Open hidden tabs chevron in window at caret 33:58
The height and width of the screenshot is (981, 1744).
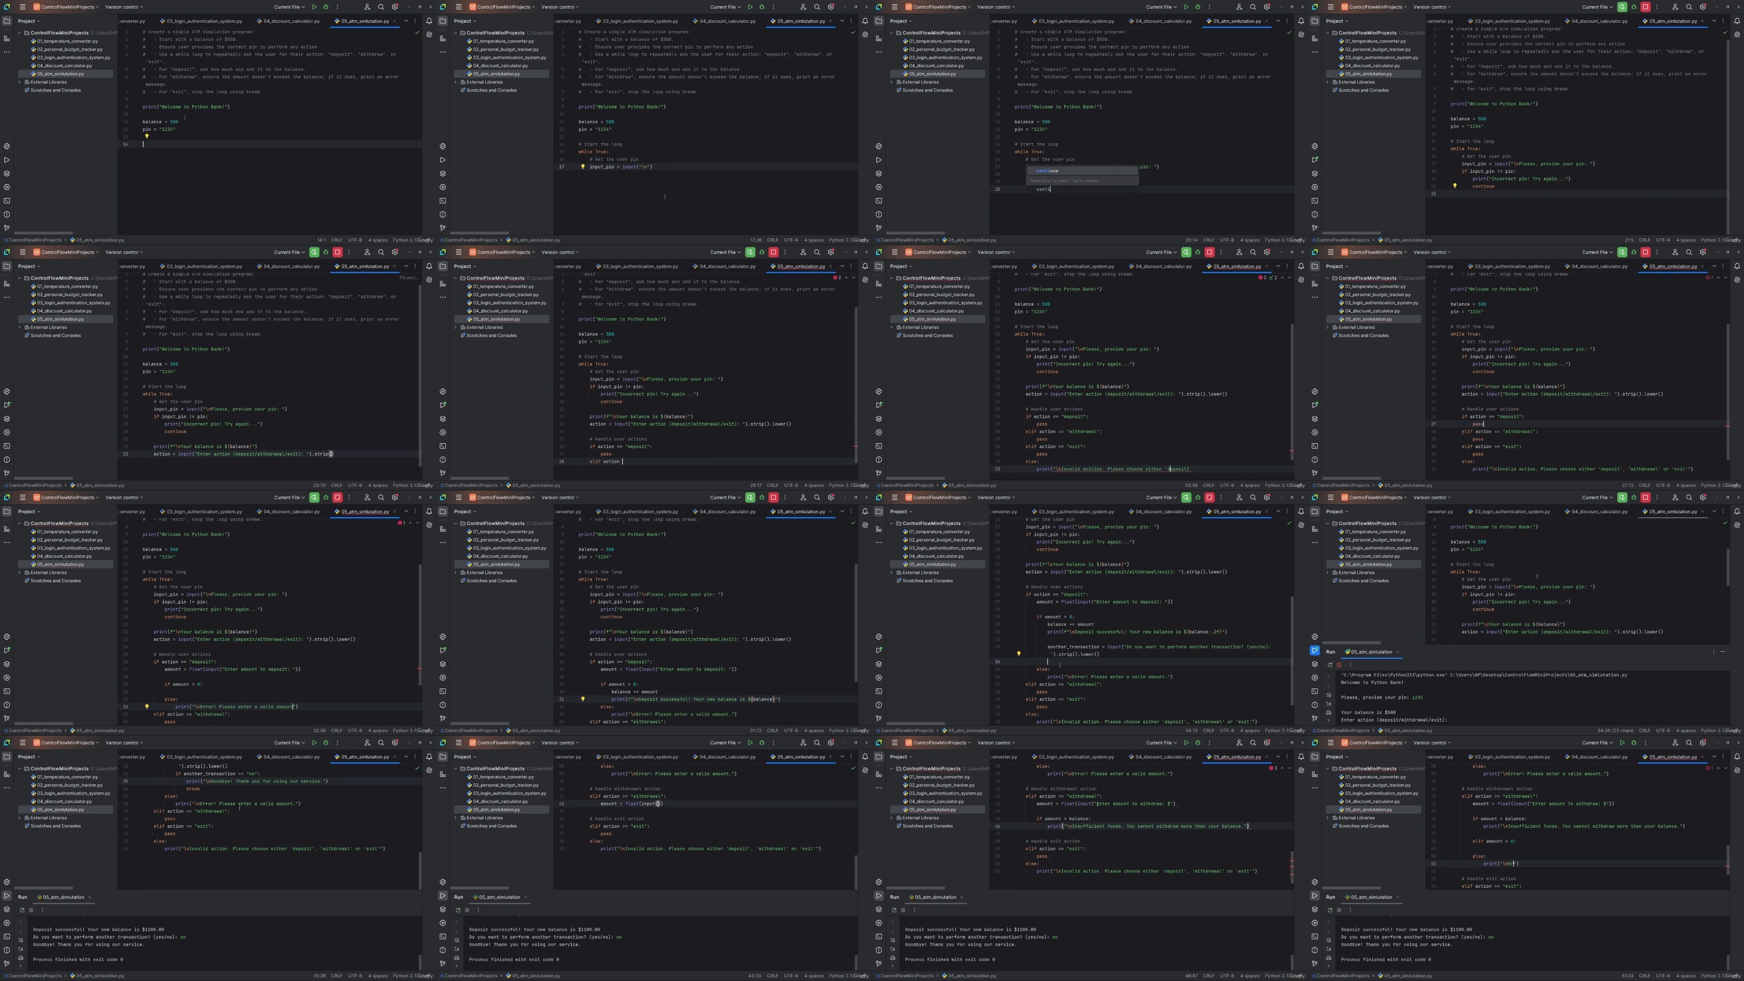tap(1278, 266)
